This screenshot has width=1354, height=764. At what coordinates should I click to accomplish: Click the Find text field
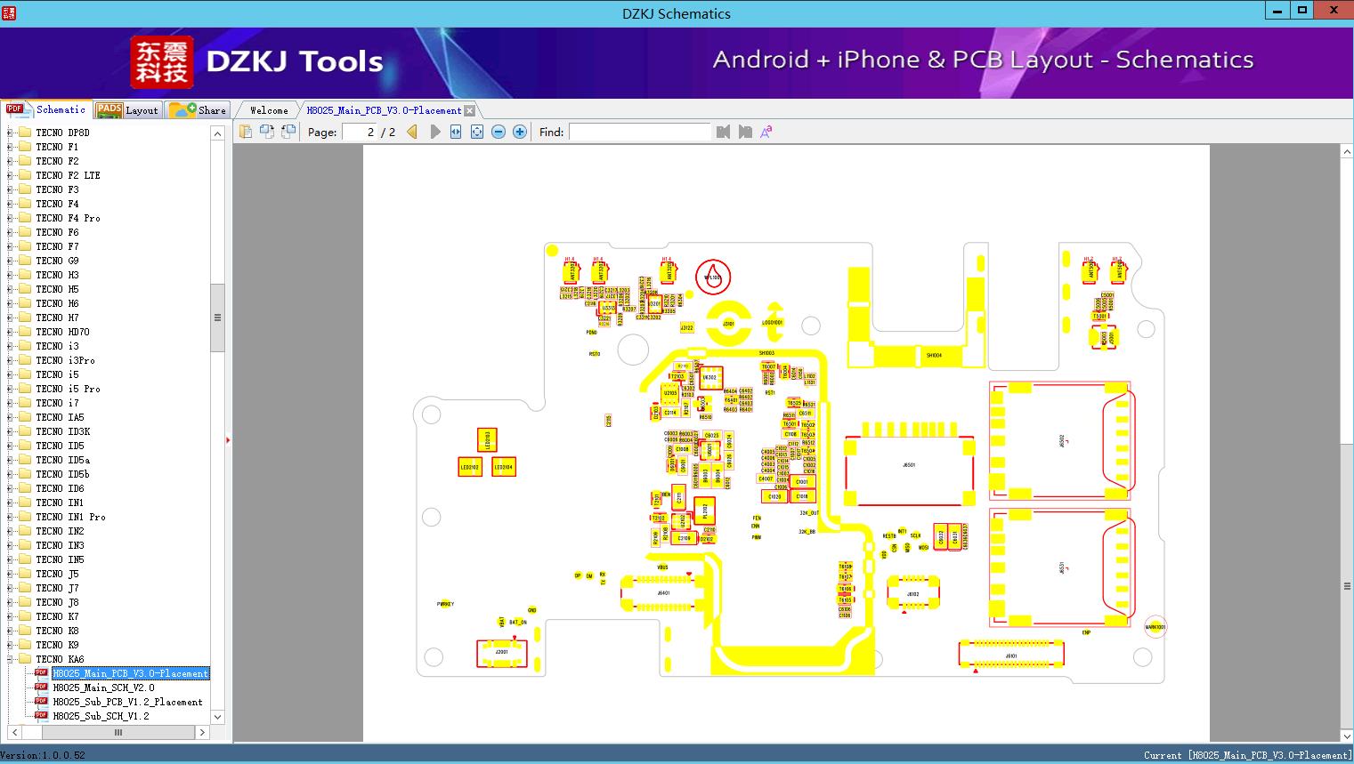point(639,132)
